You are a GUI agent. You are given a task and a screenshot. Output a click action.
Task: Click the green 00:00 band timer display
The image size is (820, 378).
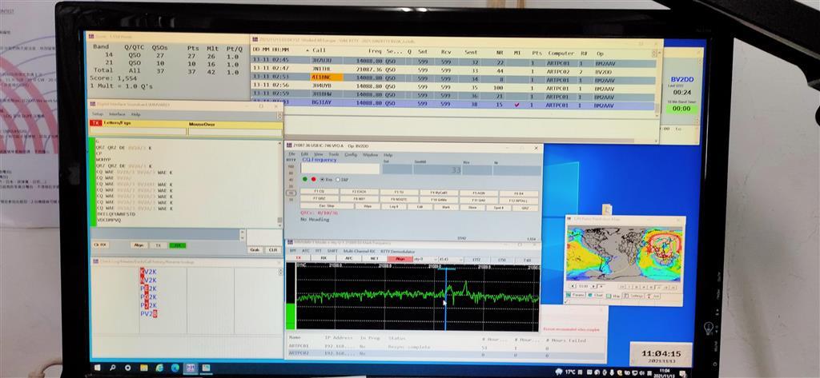[x=681, y=109]
